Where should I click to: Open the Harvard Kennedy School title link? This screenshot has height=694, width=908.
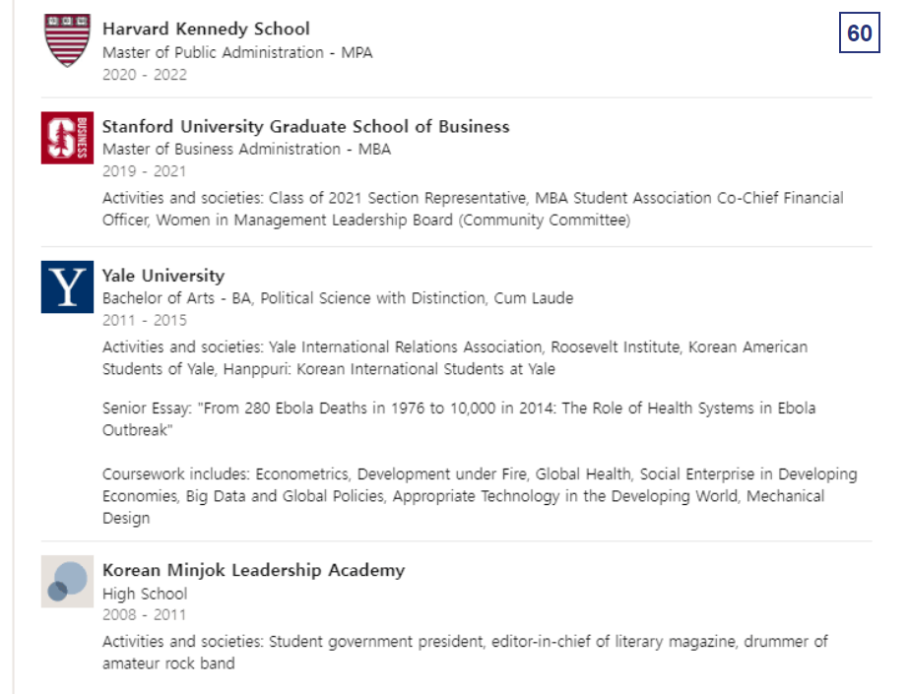click(206, 29)
